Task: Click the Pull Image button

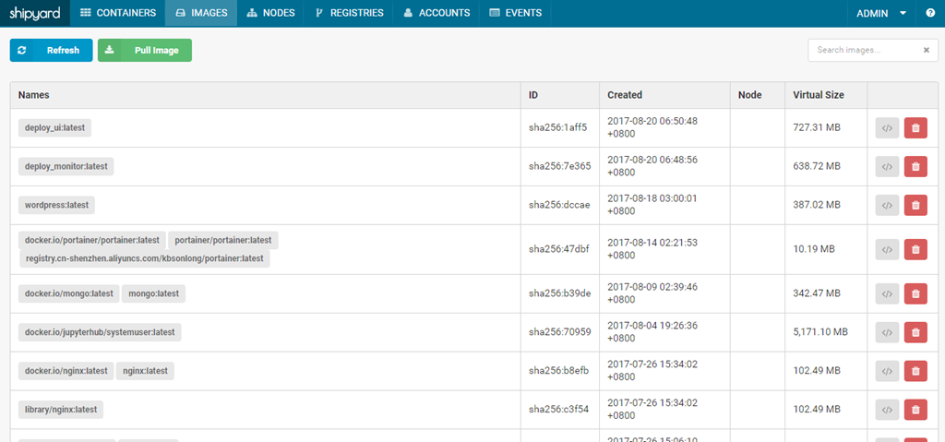Action: coord(145,50)
